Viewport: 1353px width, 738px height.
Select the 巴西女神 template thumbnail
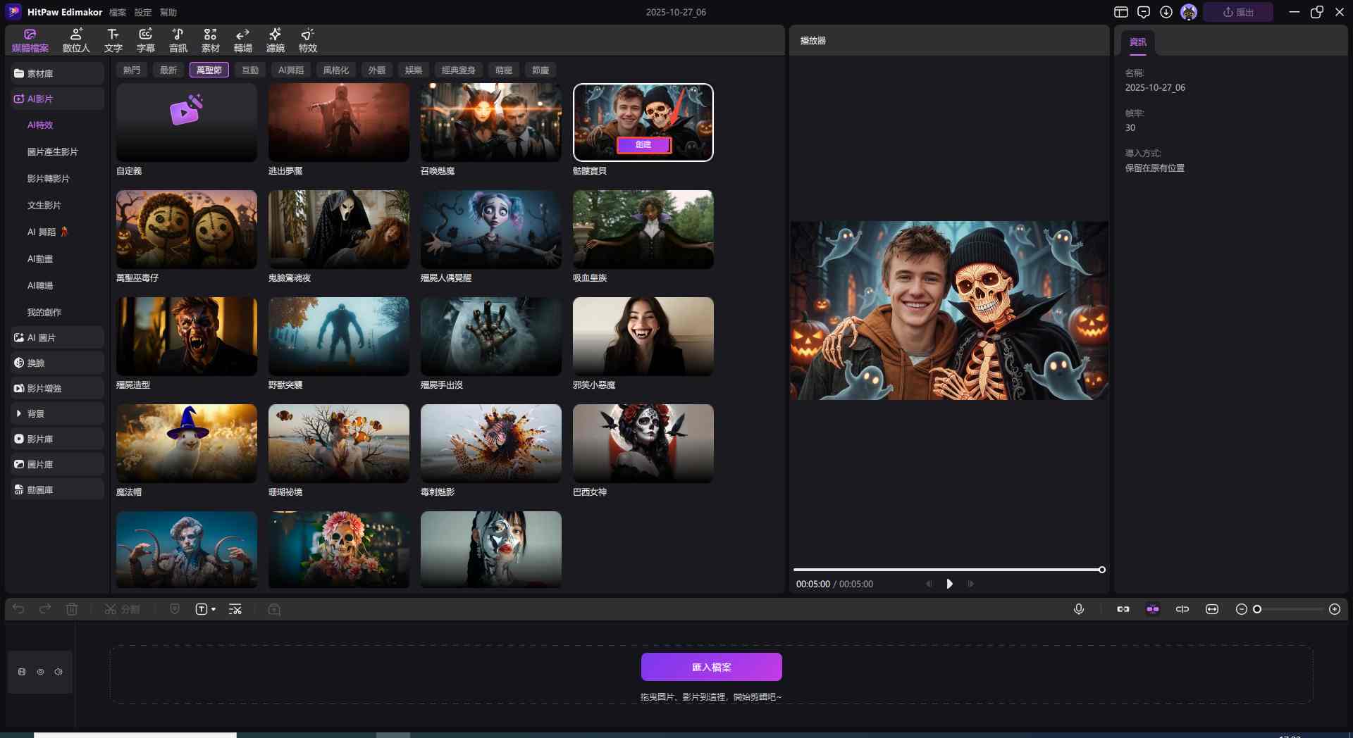tap(643, 443)
